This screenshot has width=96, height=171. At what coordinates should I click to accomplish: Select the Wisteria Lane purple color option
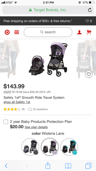click(x=50, y=147)
